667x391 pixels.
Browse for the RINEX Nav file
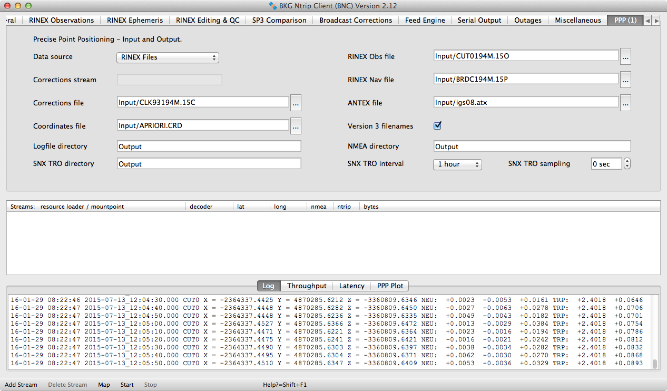[625, 80]
